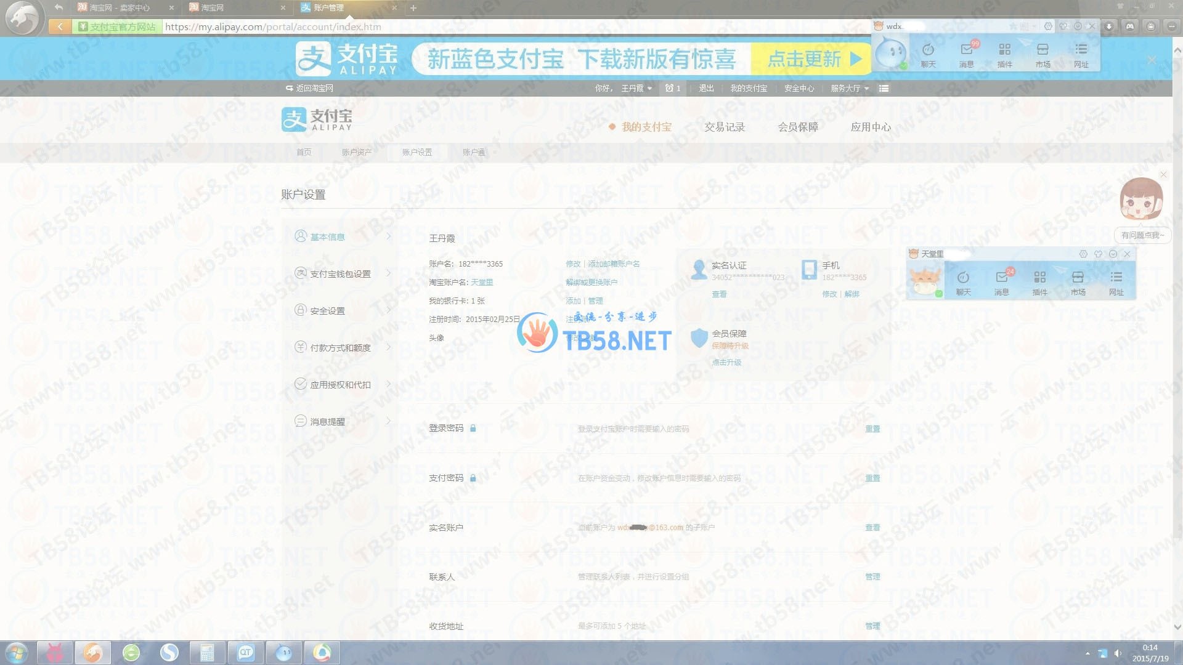Open the calculator on the taskbar
The image size is (1183, 665).
point(207,653)
